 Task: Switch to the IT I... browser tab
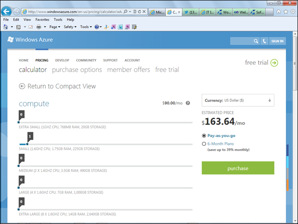tap(207, 12)
